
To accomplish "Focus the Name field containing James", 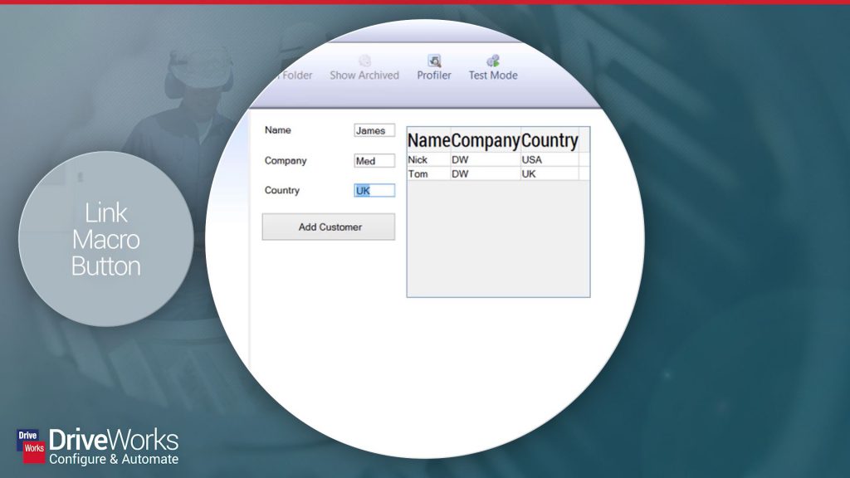I will (374, 130).
